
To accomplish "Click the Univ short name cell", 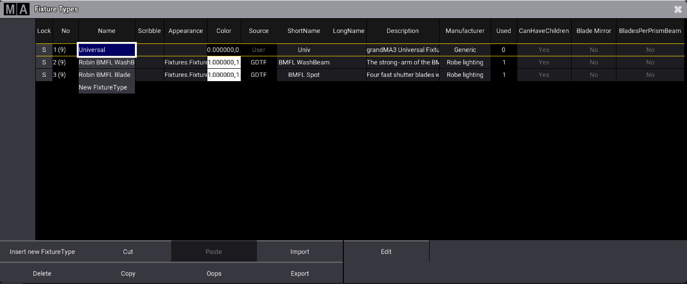I will point(304,50).
